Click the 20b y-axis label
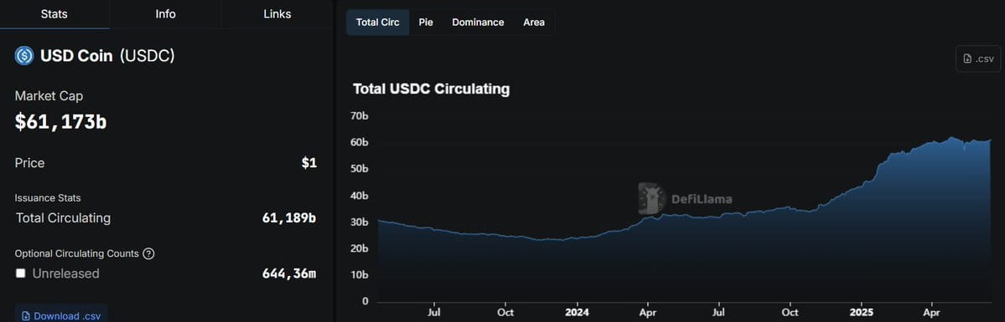This screenshot has width=1005, height=322. tap(360, 248)
